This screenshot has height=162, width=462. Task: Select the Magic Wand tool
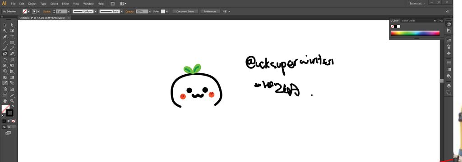pyautogui.click(x=5, y=31)
